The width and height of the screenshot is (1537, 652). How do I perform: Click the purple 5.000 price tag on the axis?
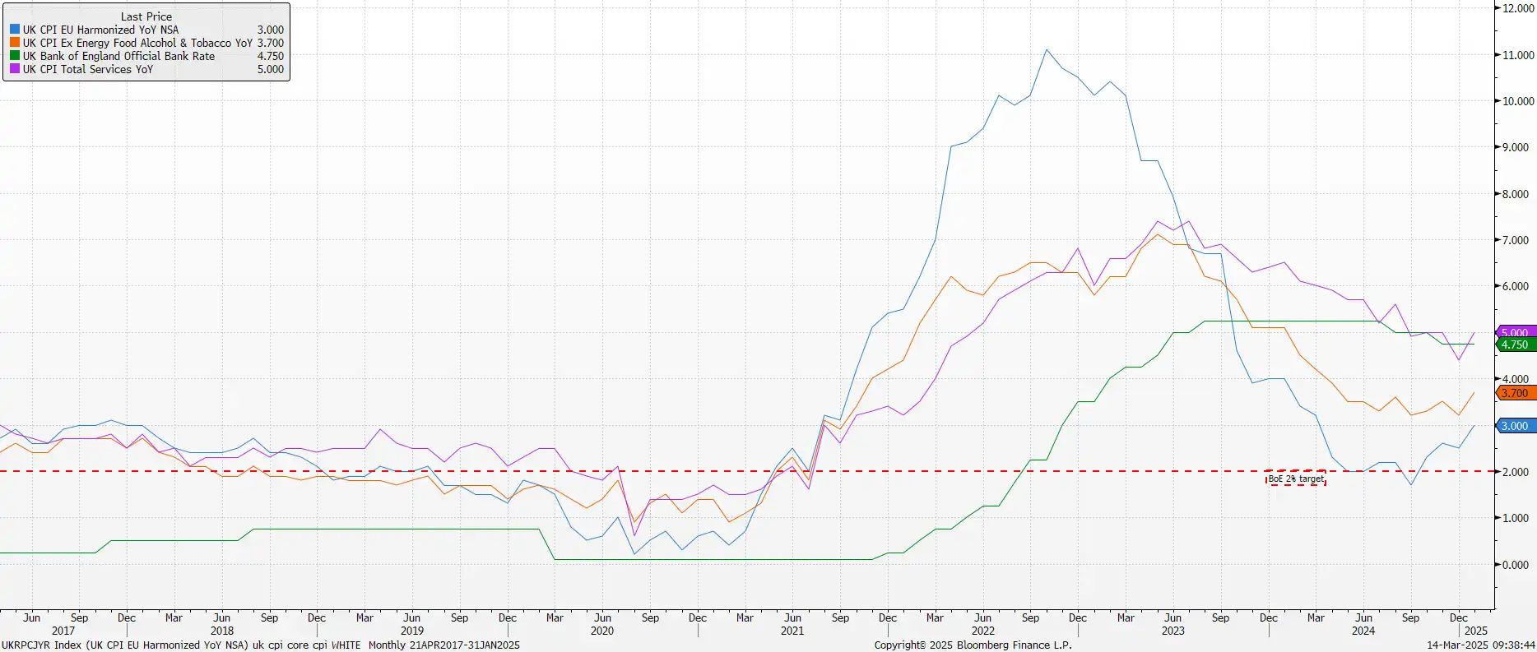coord(1516,332)
